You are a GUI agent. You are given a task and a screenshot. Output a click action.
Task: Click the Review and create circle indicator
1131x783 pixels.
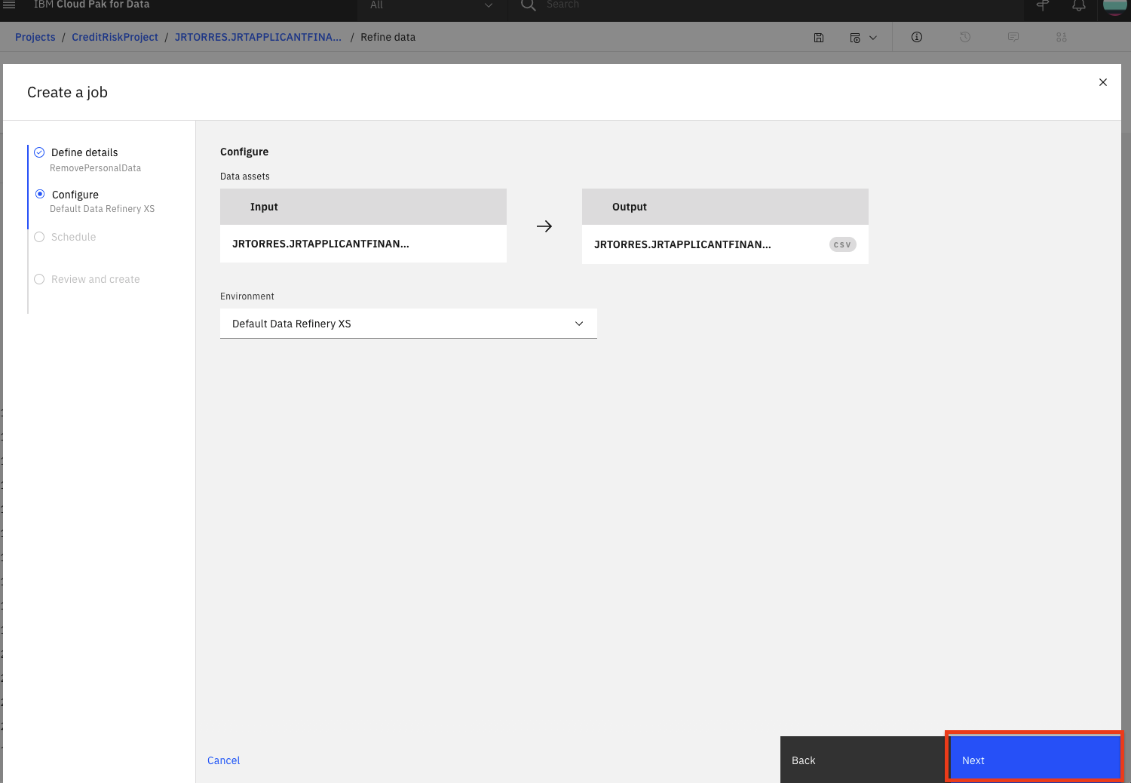click(x=39, y=279)
